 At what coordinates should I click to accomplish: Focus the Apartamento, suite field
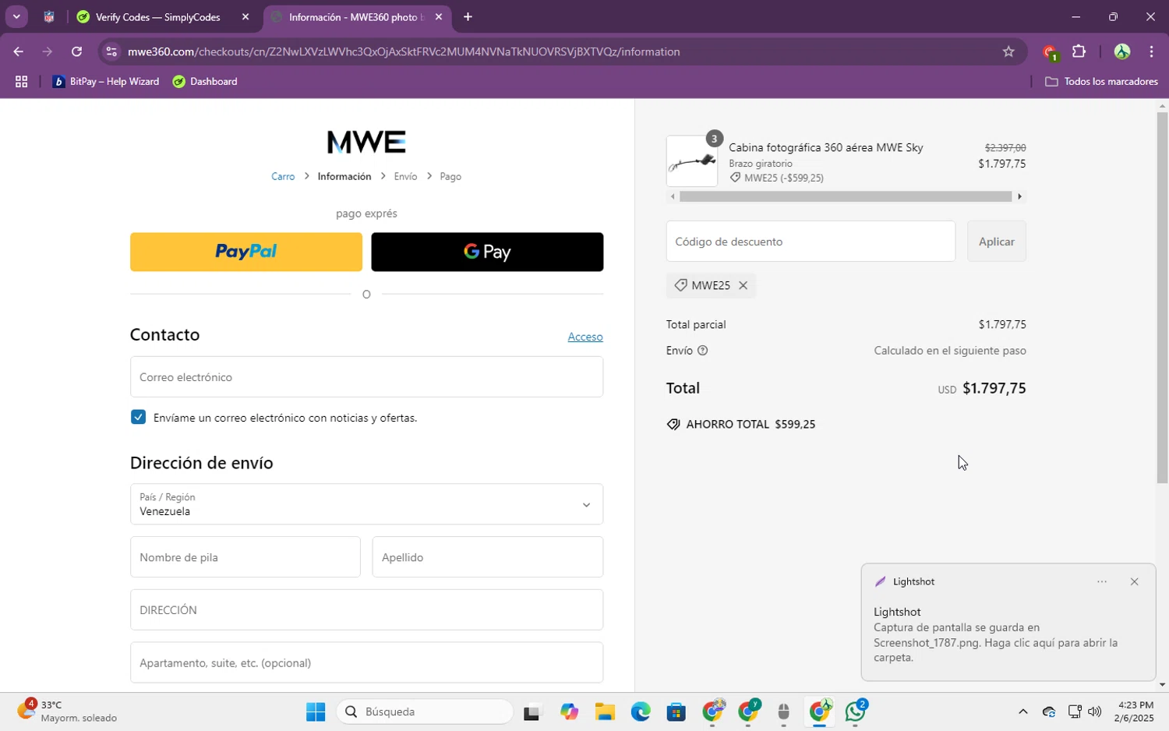(366, 662)
